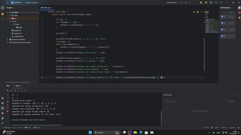Switch to Timeline view in Notifications
This screenshot has height=135, width=241.
click(x=224, y=12)
